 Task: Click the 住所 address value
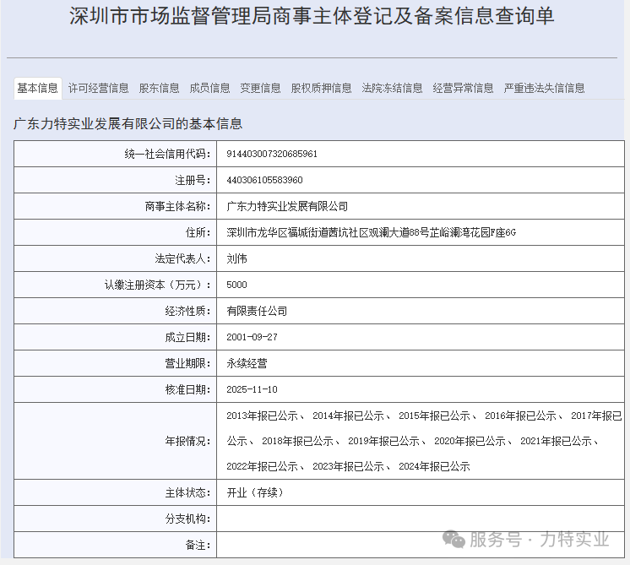pos(371,232)
